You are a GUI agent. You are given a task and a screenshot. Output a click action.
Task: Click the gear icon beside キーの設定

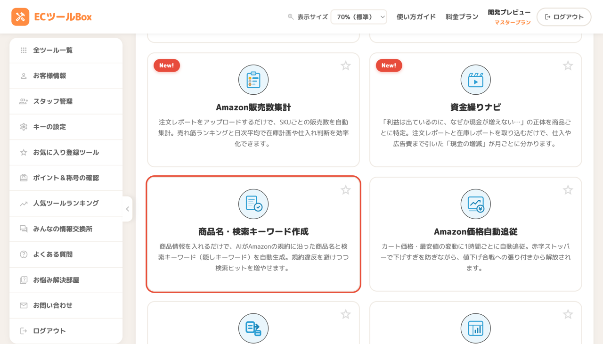click(x=24, y=127)
